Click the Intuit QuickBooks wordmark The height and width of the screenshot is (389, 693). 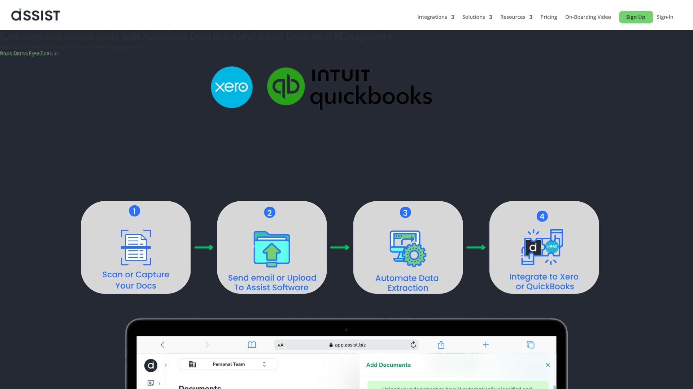pyautogui.click(x=371, y=89)
